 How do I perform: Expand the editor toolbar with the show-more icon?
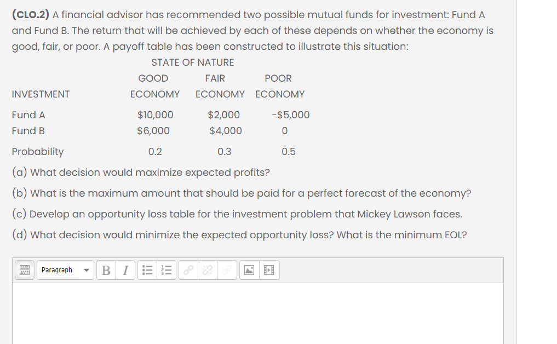24,270
